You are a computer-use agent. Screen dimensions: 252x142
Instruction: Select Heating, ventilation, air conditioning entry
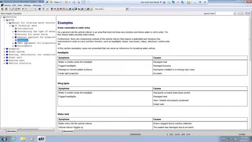[32, 54]
